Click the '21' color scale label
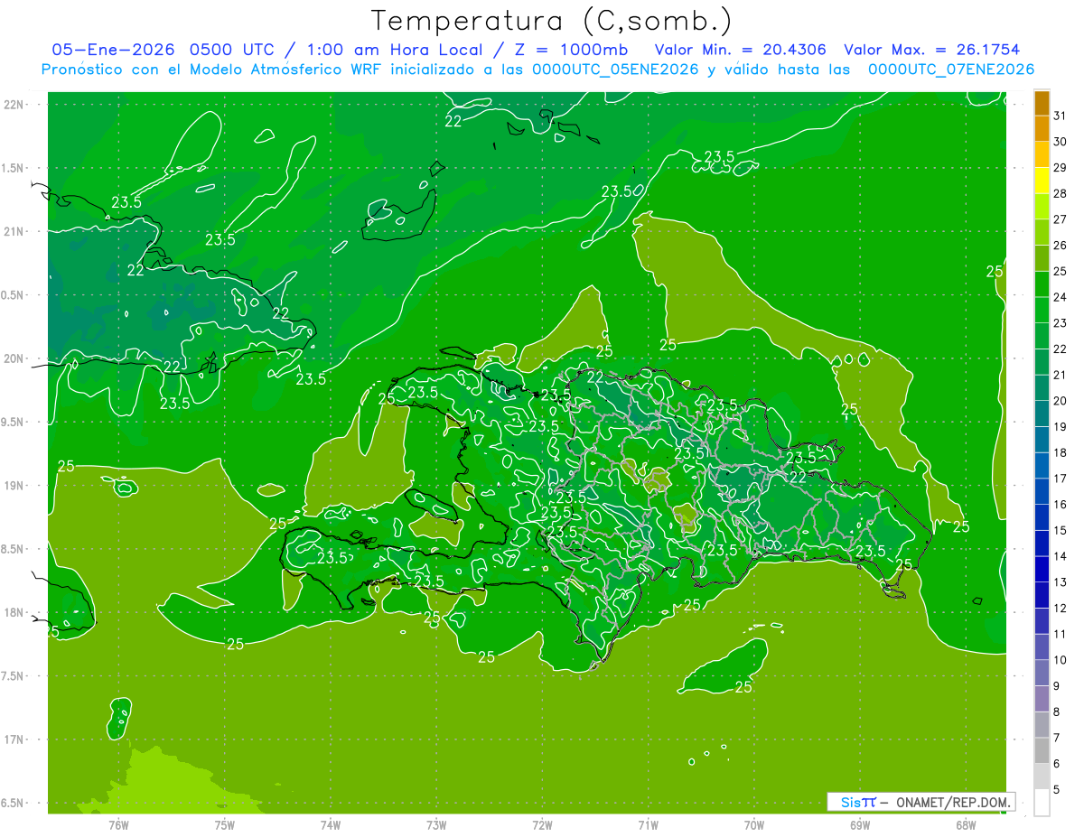This screenshot has width=1084, height=837. click(1061, 375)
